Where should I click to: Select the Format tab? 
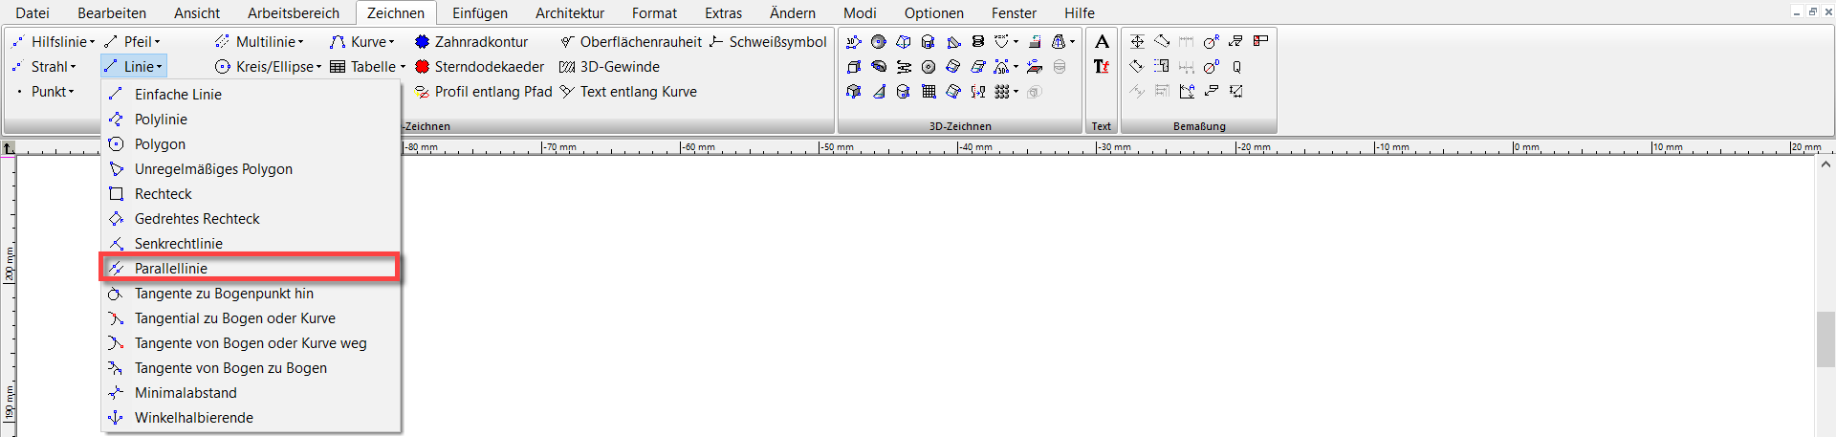(654, 12)
